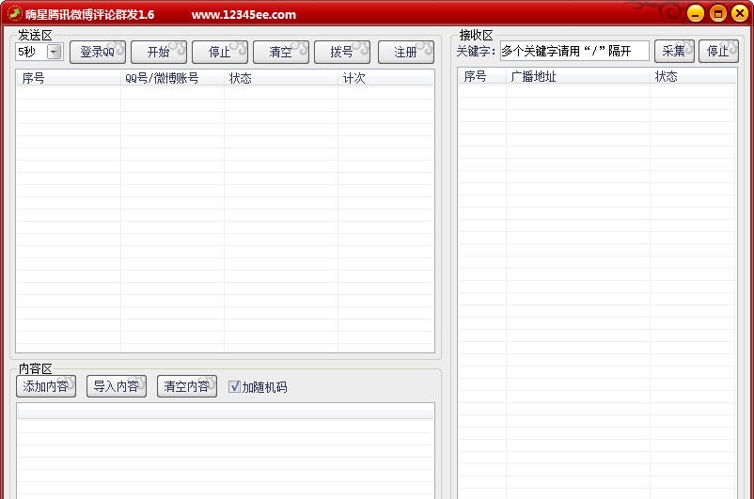Click the 导入内容 button
This screenshot has width=754, height=499.
(117, 386)
